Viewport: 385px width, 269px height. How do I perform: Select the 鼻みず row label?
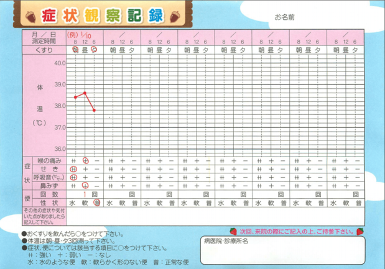tap(49, 186)
